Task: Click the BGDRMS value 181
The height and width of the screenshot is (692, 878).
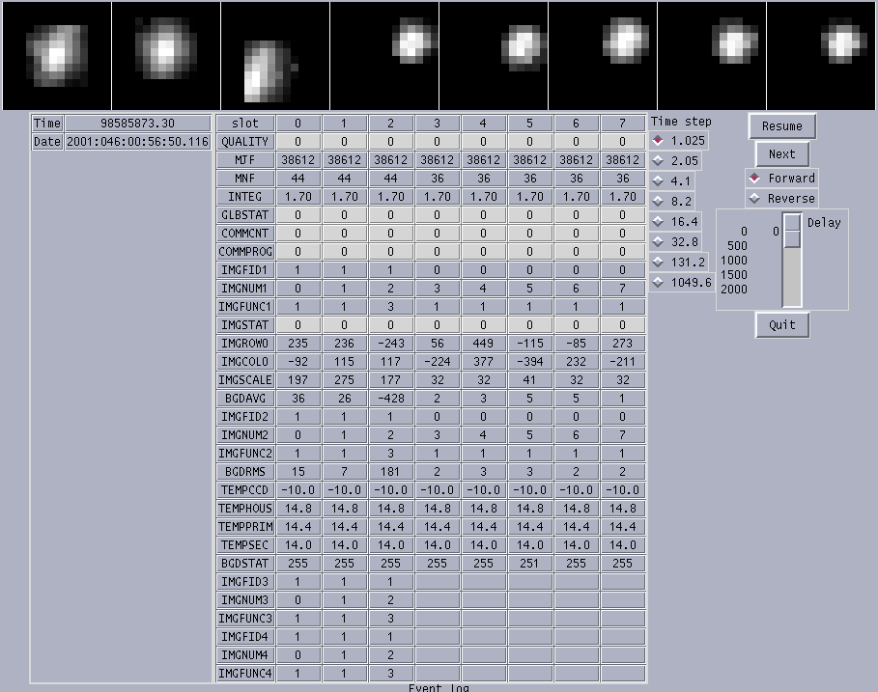Action: [x=391, y=472]
